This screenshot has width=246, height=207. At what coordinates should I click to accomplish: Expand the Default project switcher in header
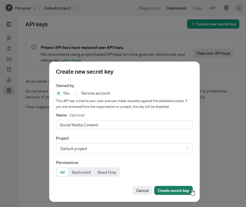60,8
